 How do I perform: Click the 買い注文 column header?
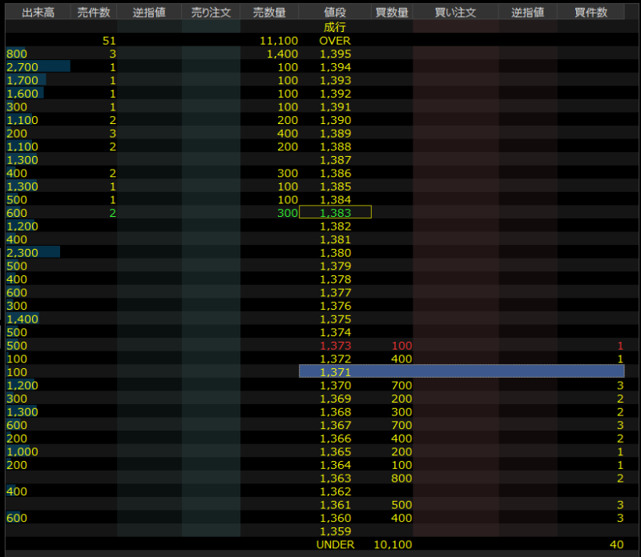click(455, 12)
